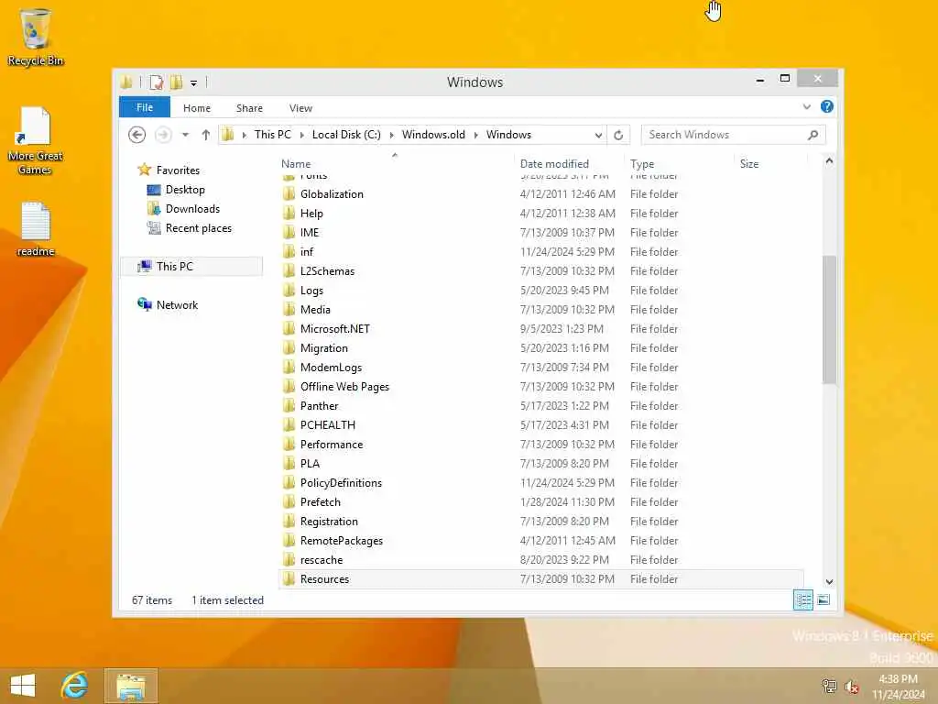Expand the ribbon with the chevron
This screenshot has width=938, height=704.
click(x=806, y=107)
